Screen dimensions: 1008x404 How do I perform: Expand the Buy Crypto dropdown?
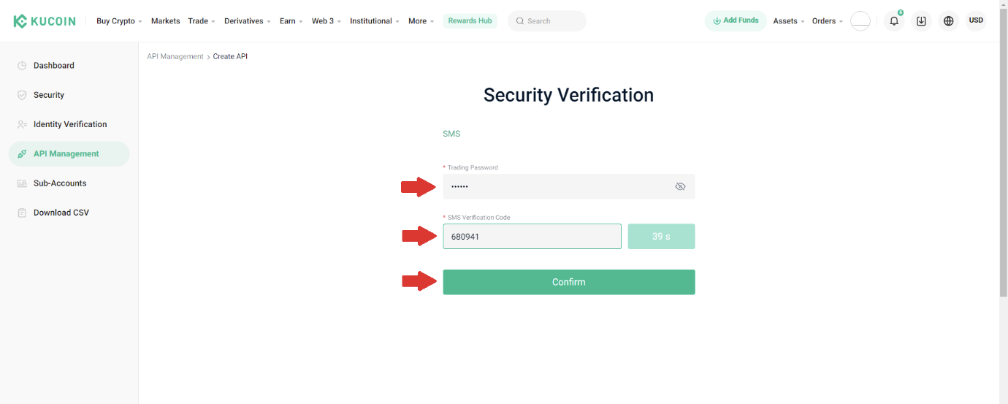[119, 21]
